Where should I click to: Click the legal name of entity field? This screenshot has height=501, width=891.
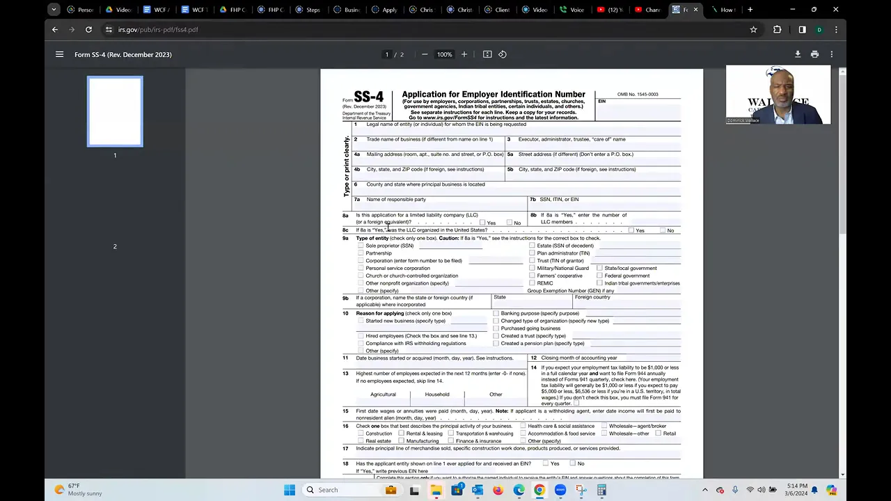tap(517, 132)
